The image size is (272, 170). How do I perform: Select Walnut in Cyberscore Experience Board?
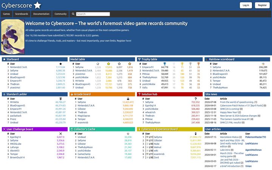[158, 147]
